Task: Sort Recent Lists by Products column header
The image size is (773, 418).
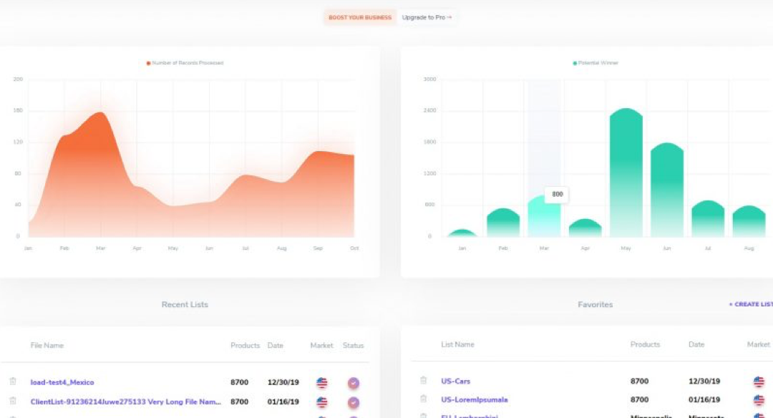Action: point(245,346)
